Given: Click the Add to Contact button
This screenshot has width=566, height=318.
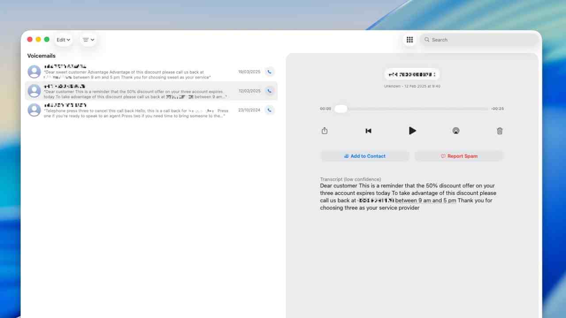Looking at the screenshot, I should [x=365, y=156].
